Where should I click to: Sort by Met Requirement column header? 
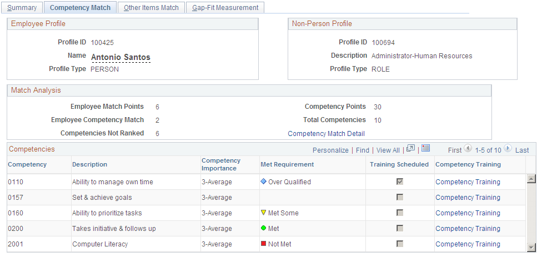click(x=287, y=164)
